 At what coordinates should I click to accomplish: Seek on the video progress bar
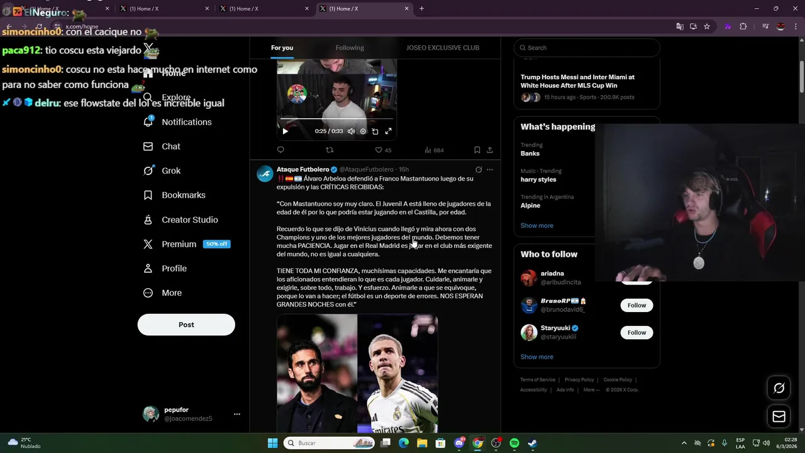point(336,118)
